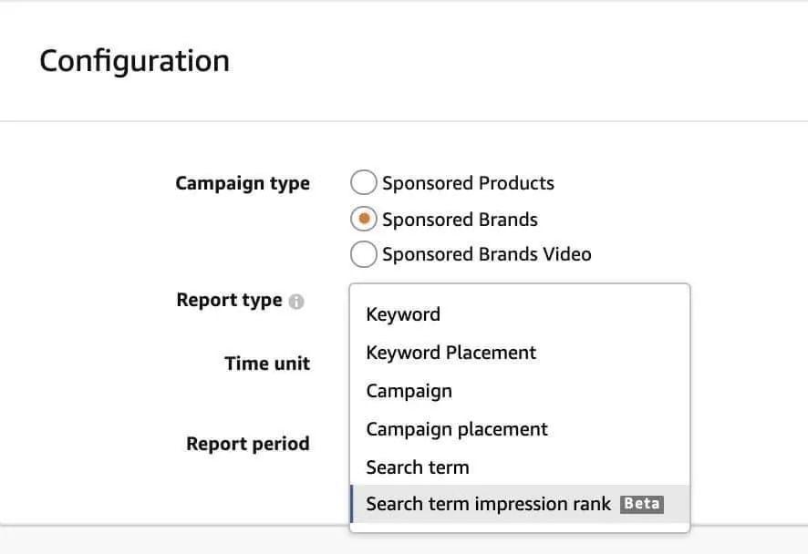Choose the Campaign placement option

click(520, 429)
